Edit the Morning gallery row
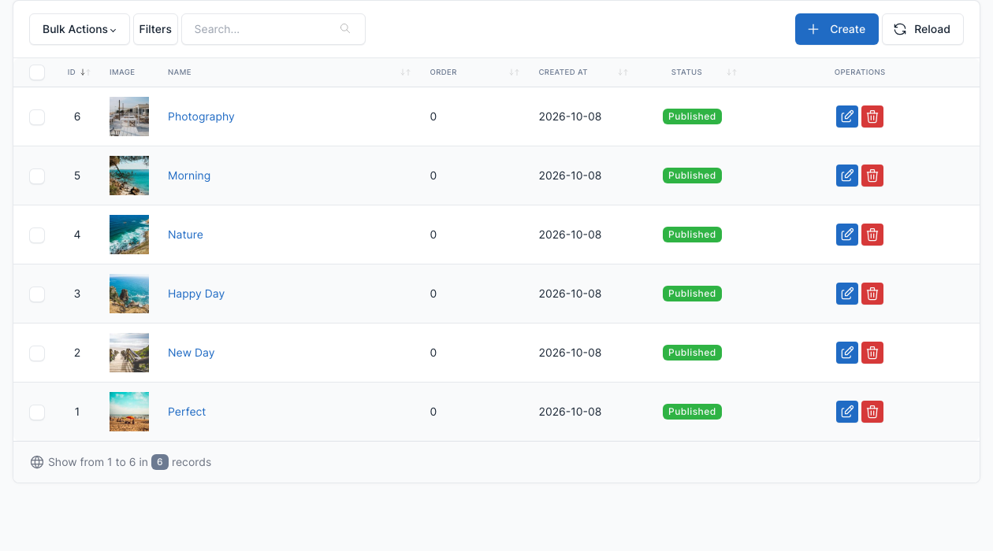The width and height of the screenshot is (993, 551). click(x=847, y=176)
